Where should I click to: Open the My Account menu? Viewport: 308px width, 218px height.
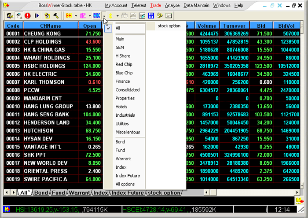[x=116, y=5]
